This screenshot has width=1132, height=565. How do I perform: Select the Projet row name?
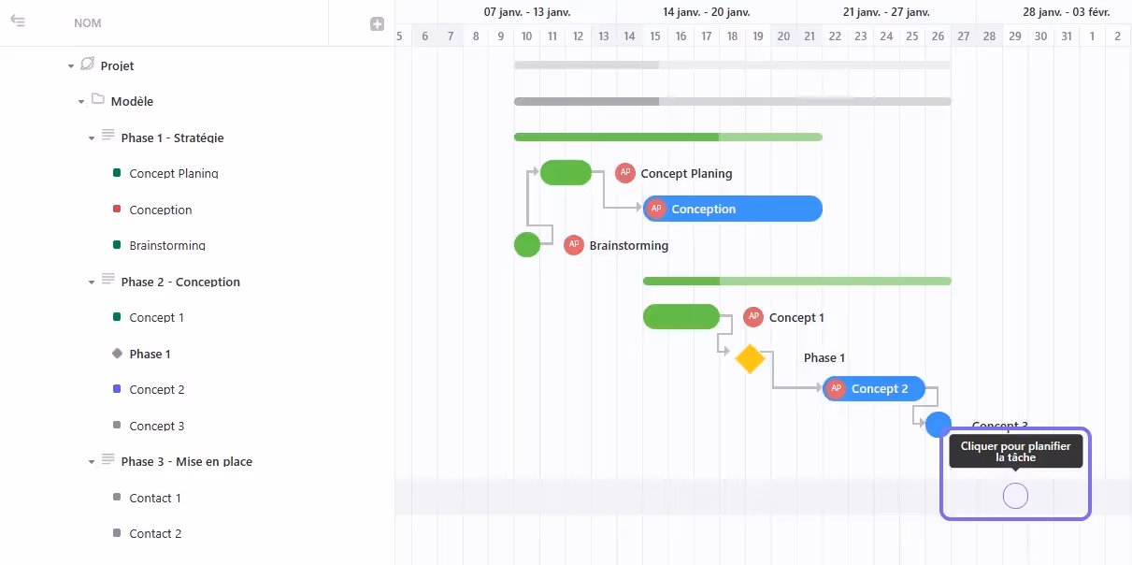(118, 66)
